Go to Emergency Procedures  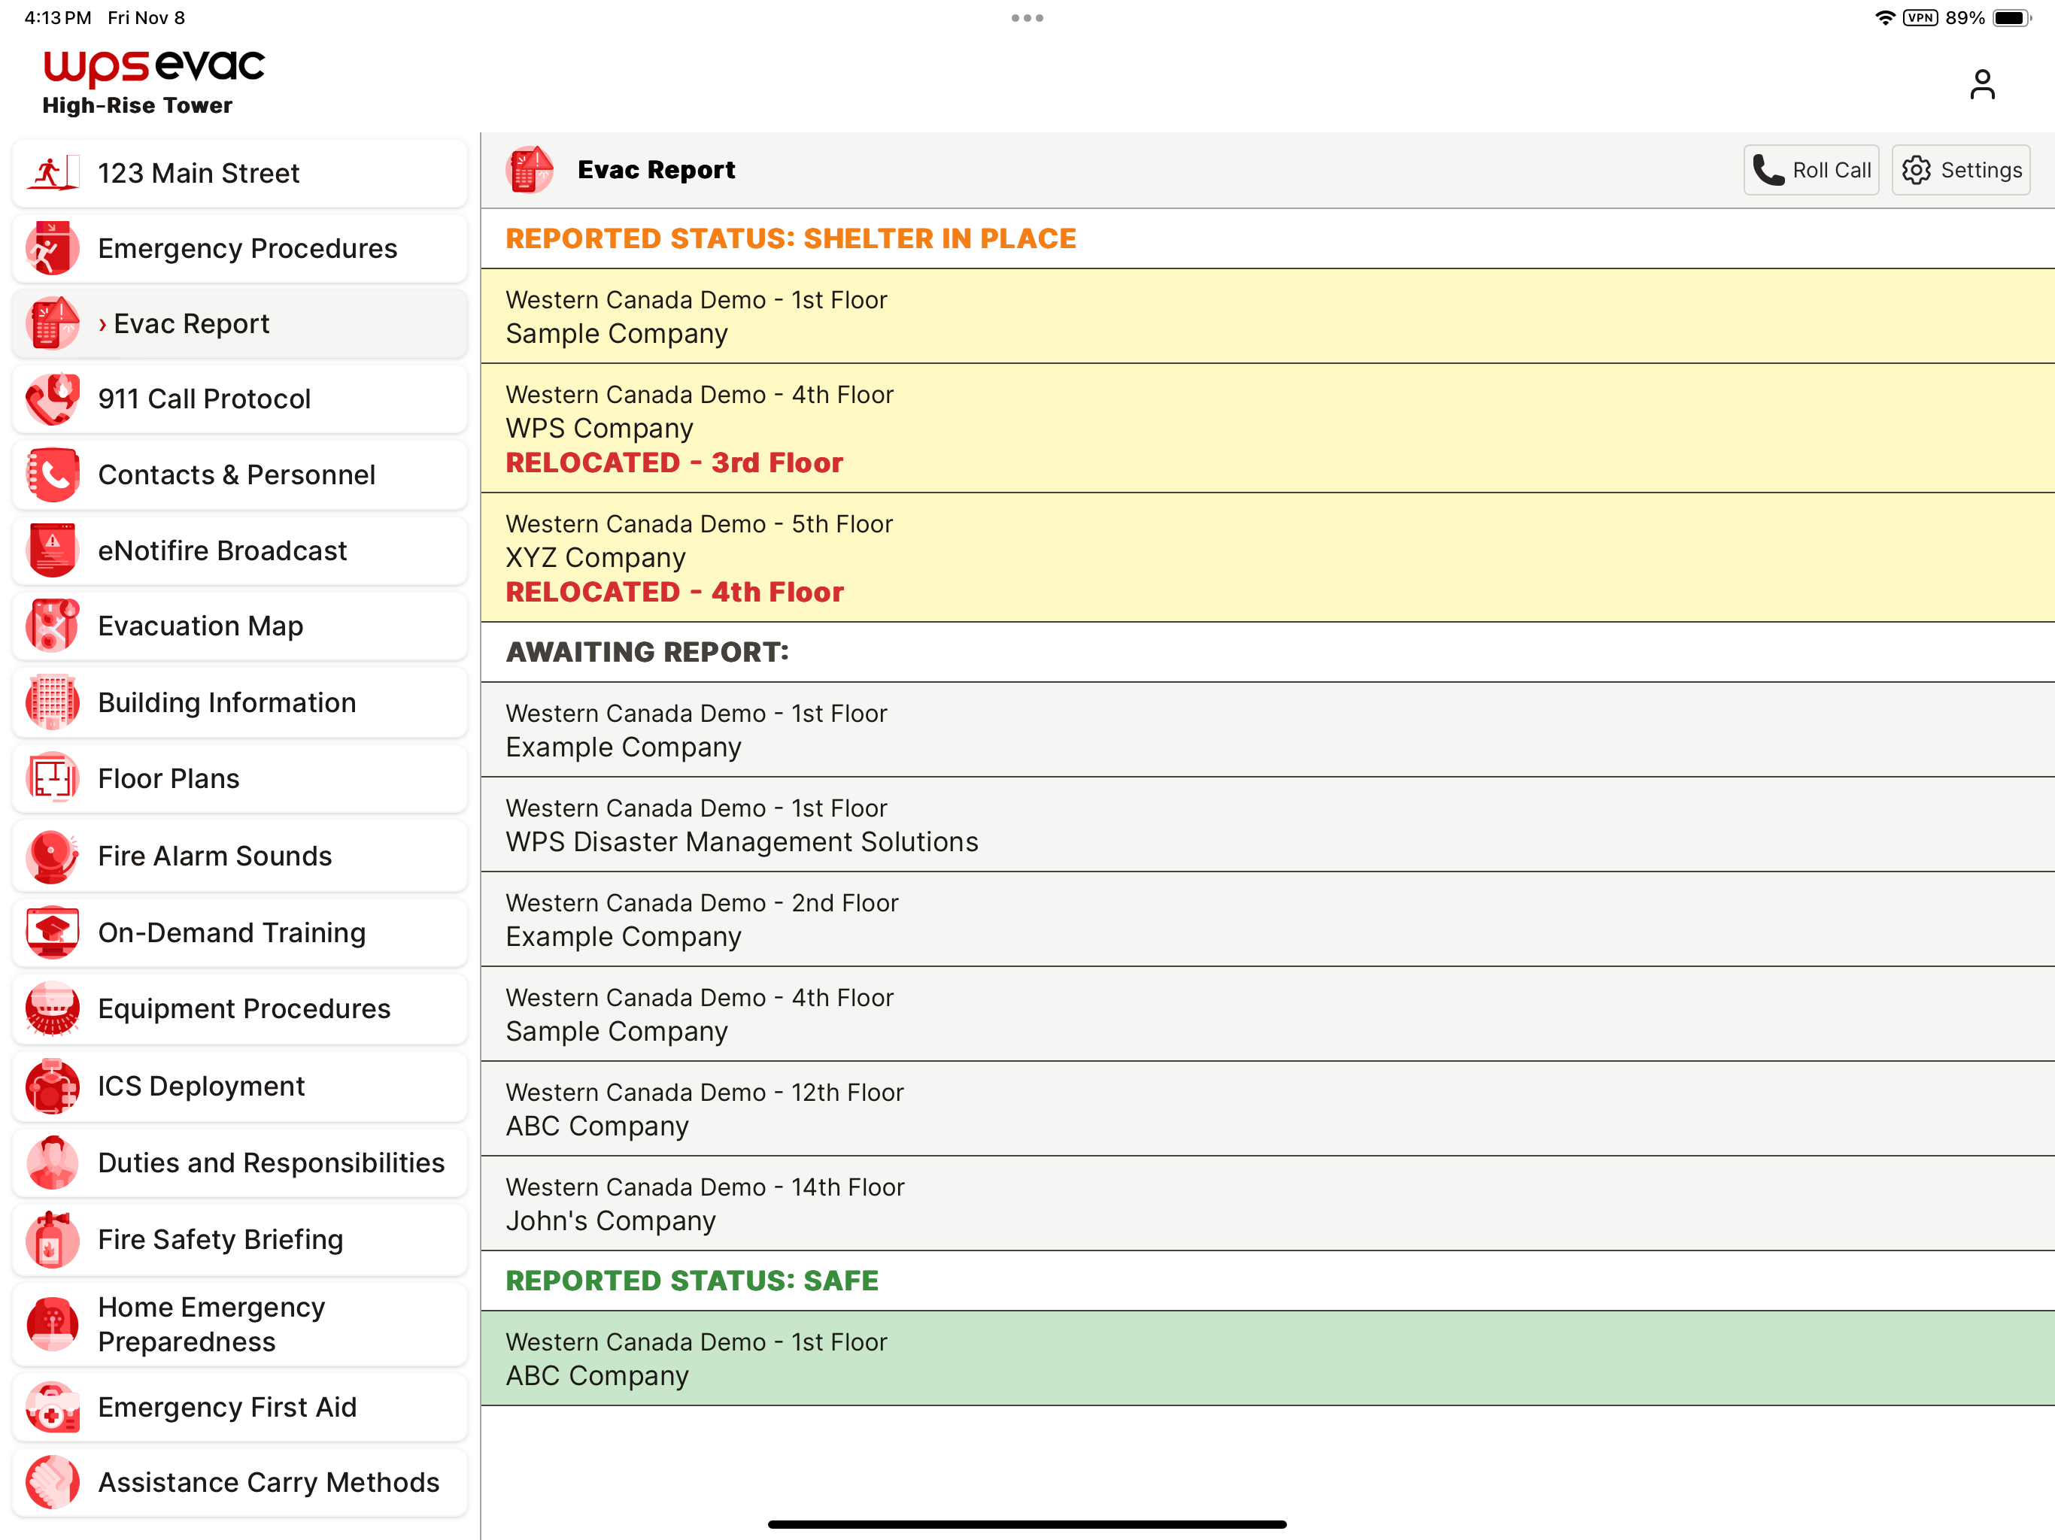tap(240, 248)
